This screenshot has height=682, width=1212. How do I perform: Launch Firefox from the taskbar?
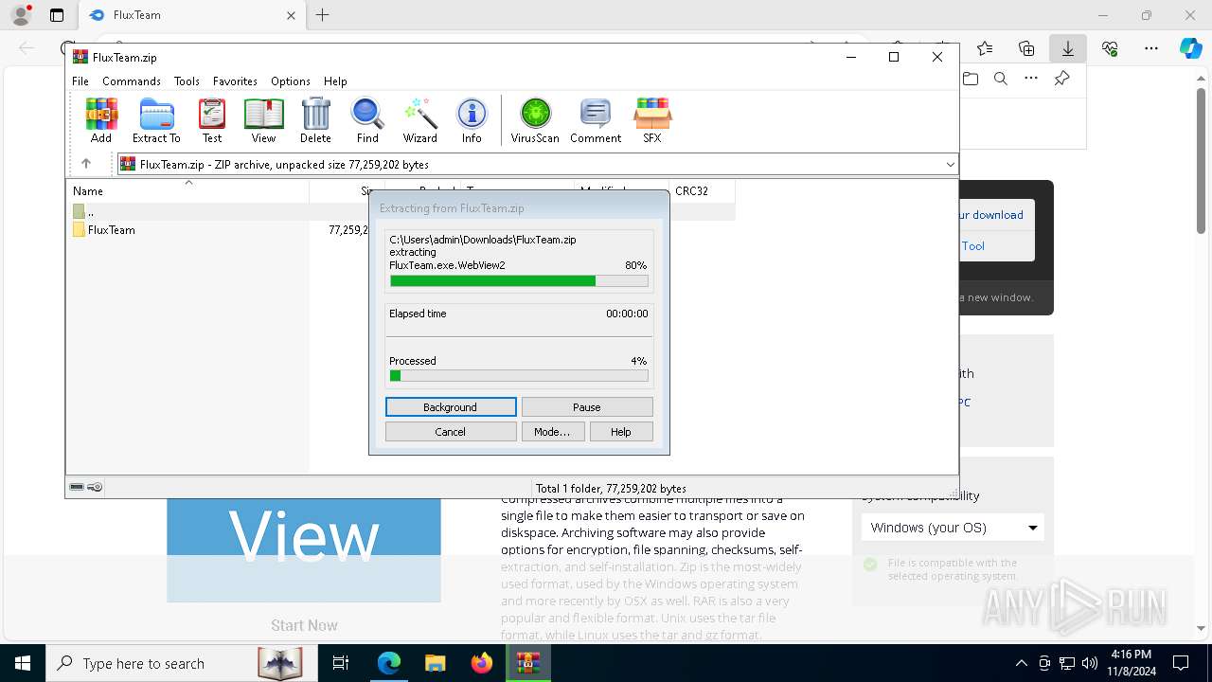[482, 663]
